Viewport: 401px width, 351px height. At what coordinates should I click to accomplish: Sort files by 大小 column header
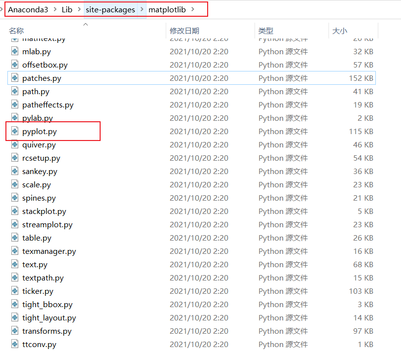point(340,31)
